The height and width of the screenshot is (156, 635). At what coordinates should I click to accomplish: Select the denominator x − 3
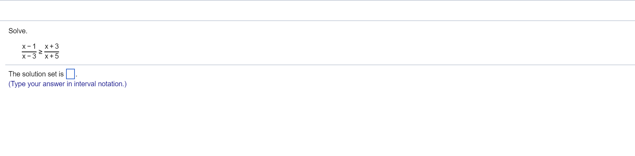pos(29,56)
